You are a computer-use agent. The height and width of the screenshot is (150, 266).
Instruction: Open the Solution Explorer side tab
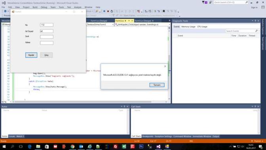point(263,27)
